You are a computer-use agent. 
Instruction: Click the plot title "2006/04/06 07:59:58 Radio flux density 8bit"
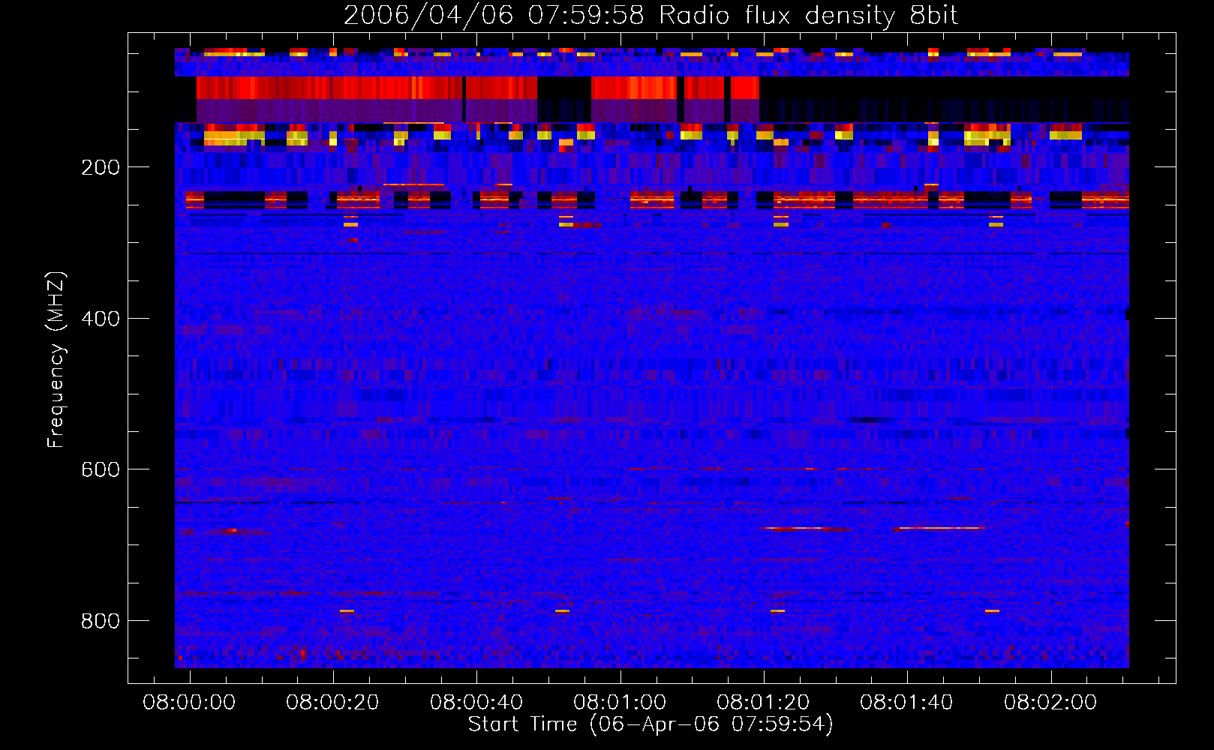(651, 15)
